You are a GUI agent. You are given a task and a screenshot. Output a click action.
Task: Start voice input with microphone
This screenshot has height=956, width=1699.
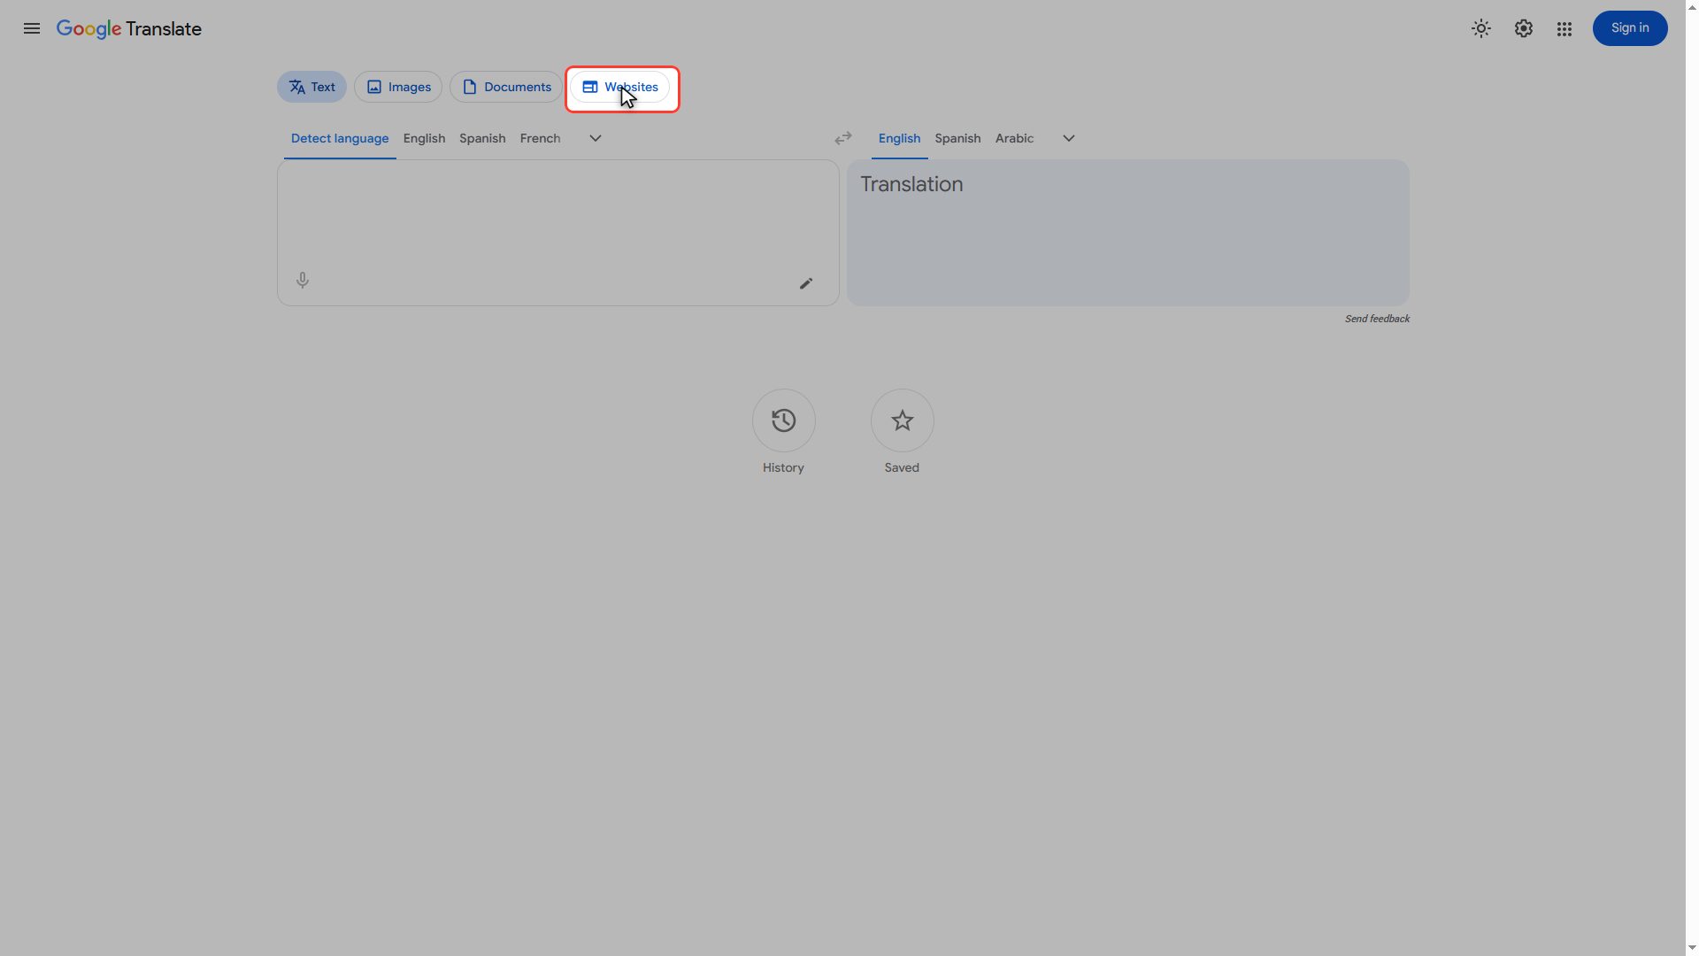303,281
